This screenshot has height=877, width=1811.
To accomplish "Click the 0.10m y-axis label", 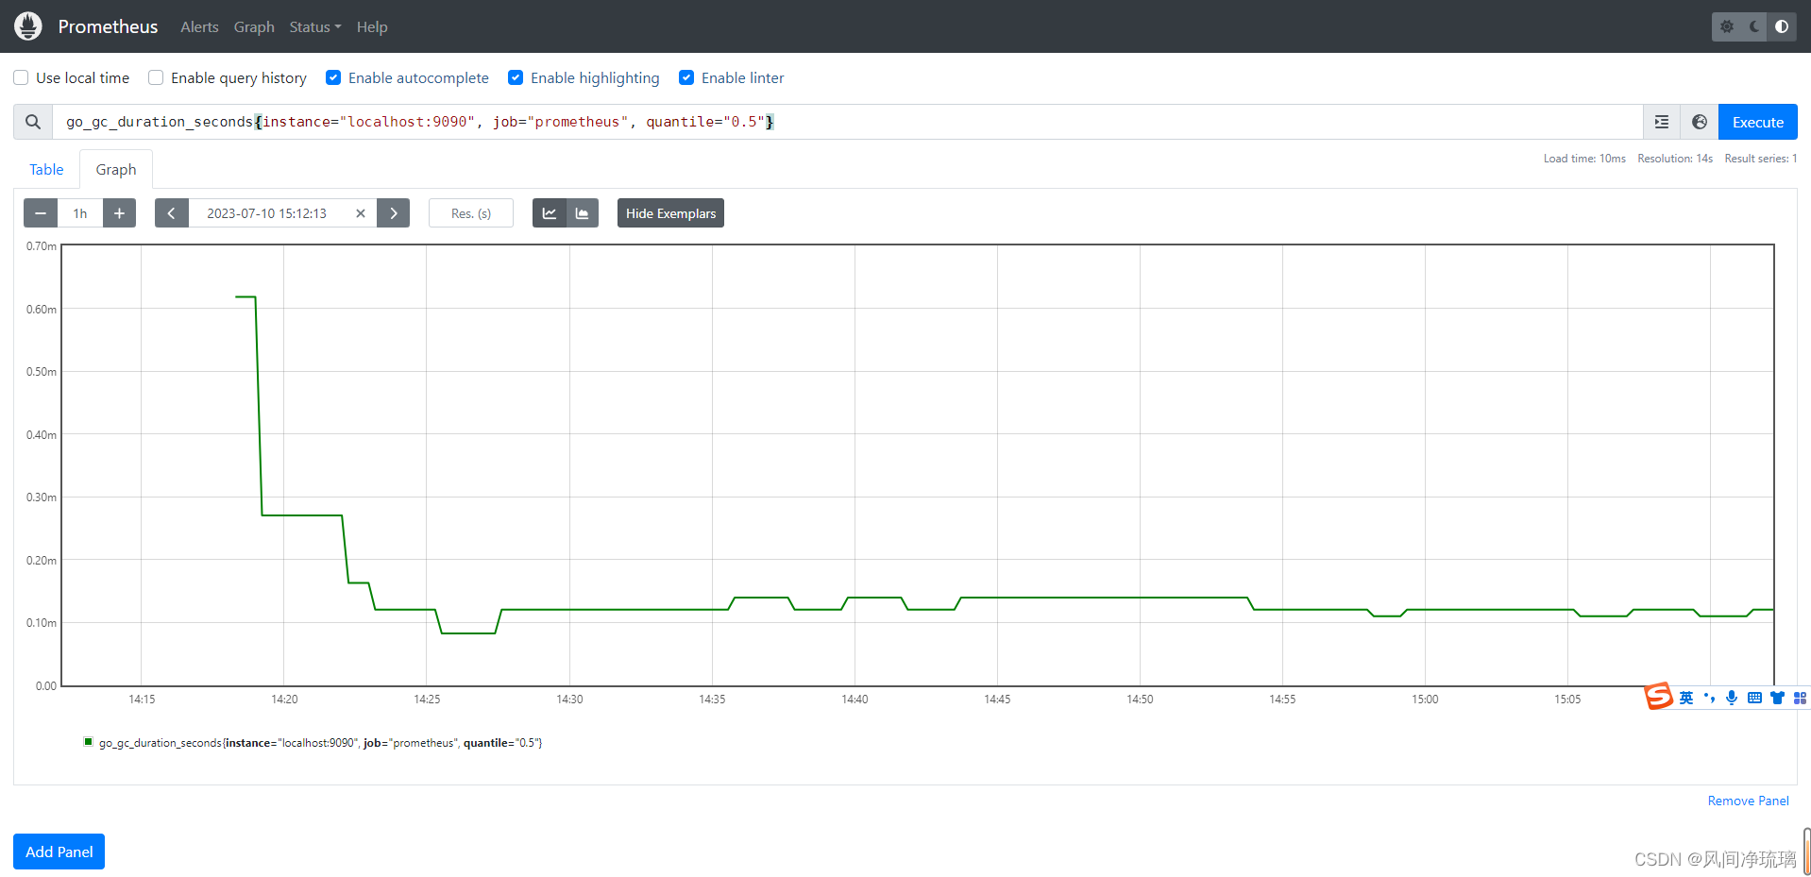I will (42, 623).
